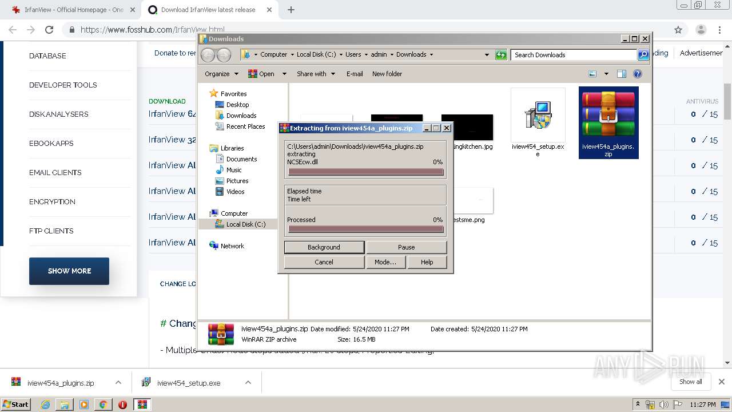This screenshot has width=732, height=412.
Task: Cancel the extraction
Action: click(324, 262)
